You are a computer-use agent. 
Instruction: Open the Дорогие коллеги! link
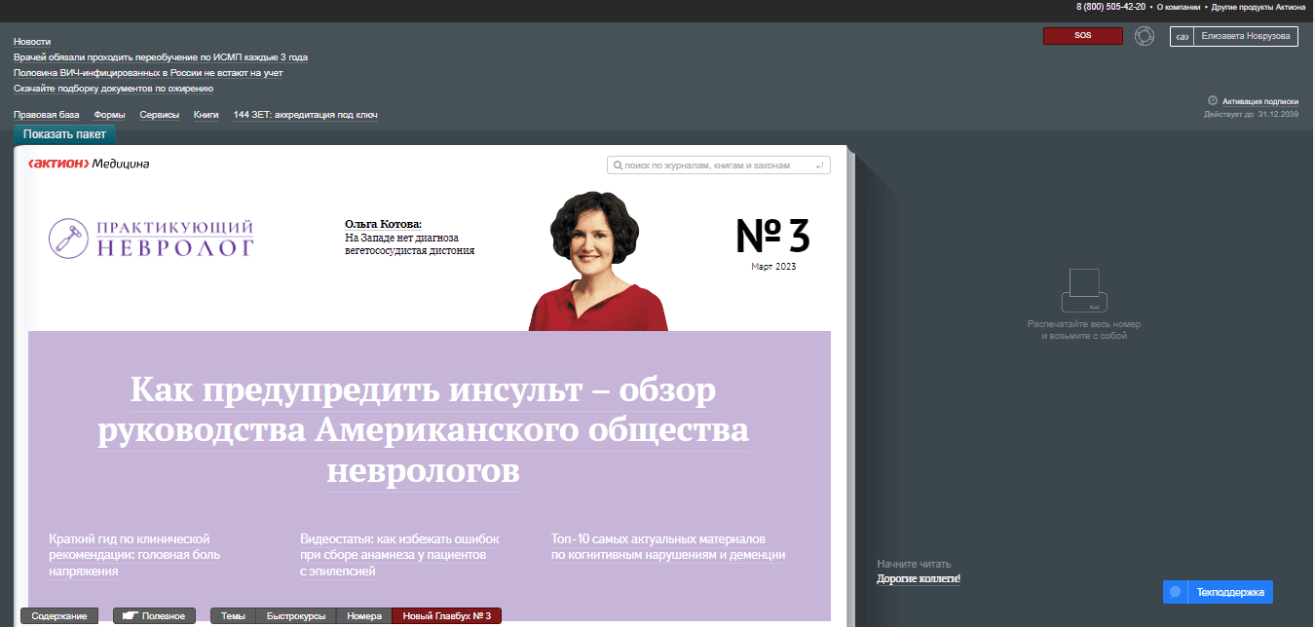pyautogui.click(x=919, y=579)
